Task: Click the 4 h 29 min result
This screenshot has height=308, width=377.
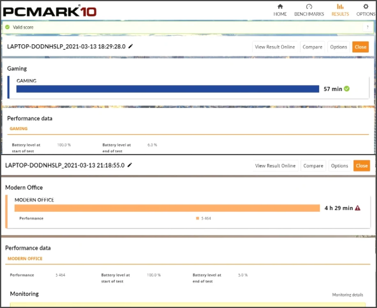Action: click(x=338, y=208)
